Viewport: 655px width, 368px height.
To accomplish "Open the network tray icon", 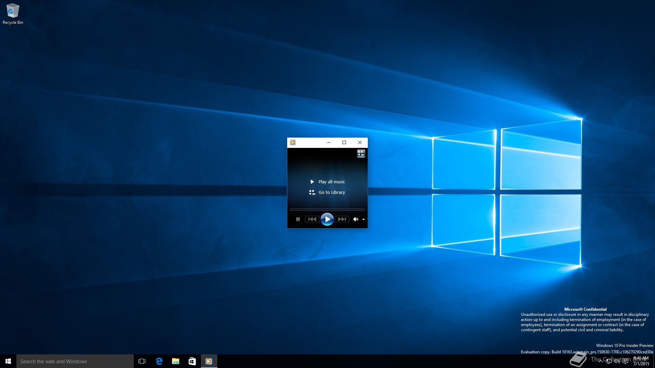I will click(x=609, y=361).
